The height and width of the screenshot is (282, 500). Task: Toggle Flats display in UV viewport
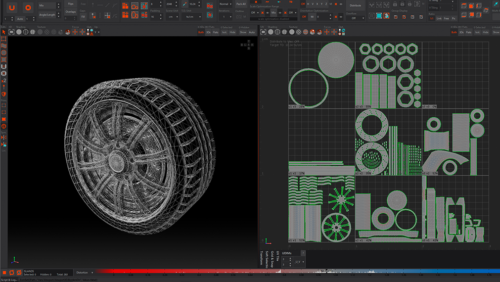468,32
